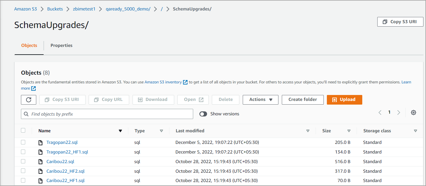Click the Download button
This screenshot has height=186, width=426.
coord(153,100)
